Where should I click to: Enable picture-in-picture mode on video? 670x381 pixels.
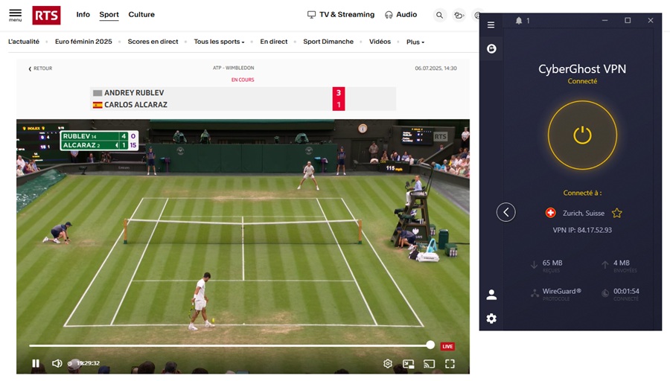coord(408,364)
